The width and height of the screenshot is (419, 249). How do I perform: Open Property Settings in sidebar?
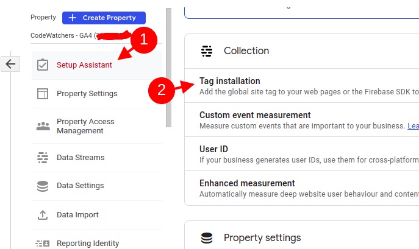click(97, 94)
